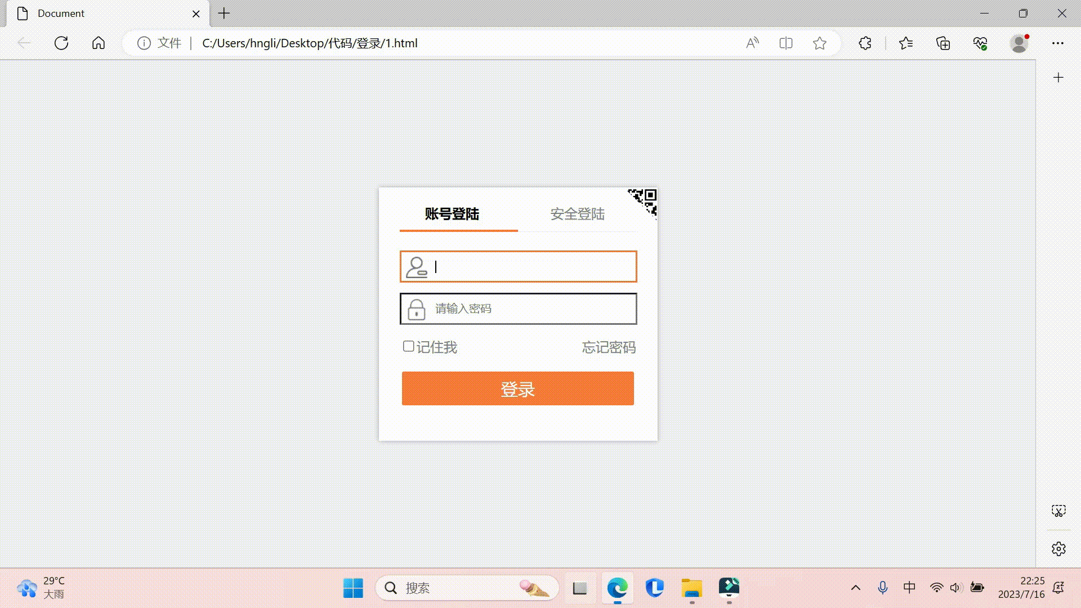
Task: Open the Edge profile avatar
Action: click(x=1019, y=43)
